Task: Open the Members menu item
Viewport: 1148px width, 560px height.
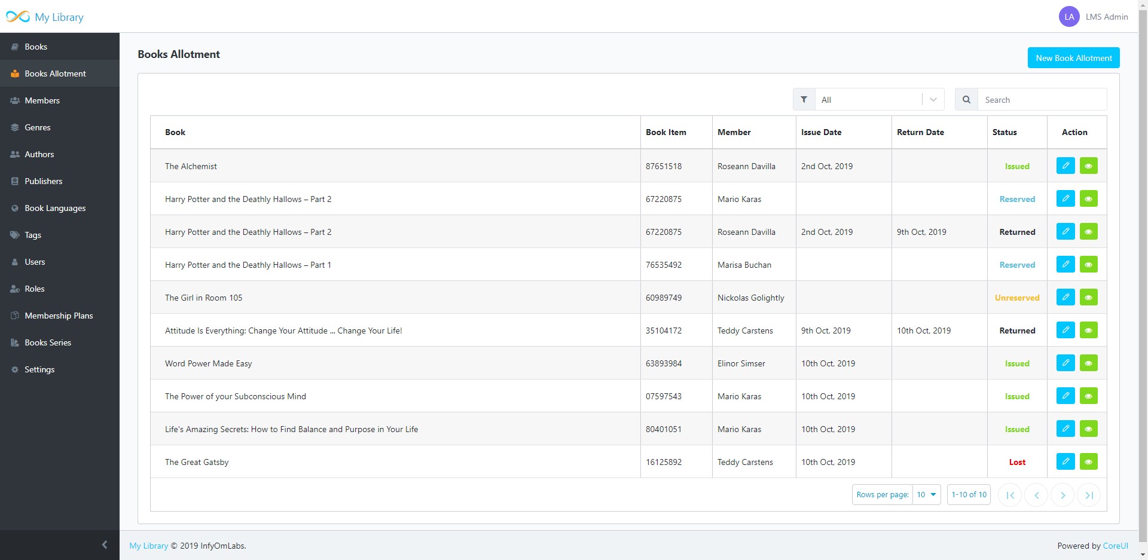Action: pos(42,100)
